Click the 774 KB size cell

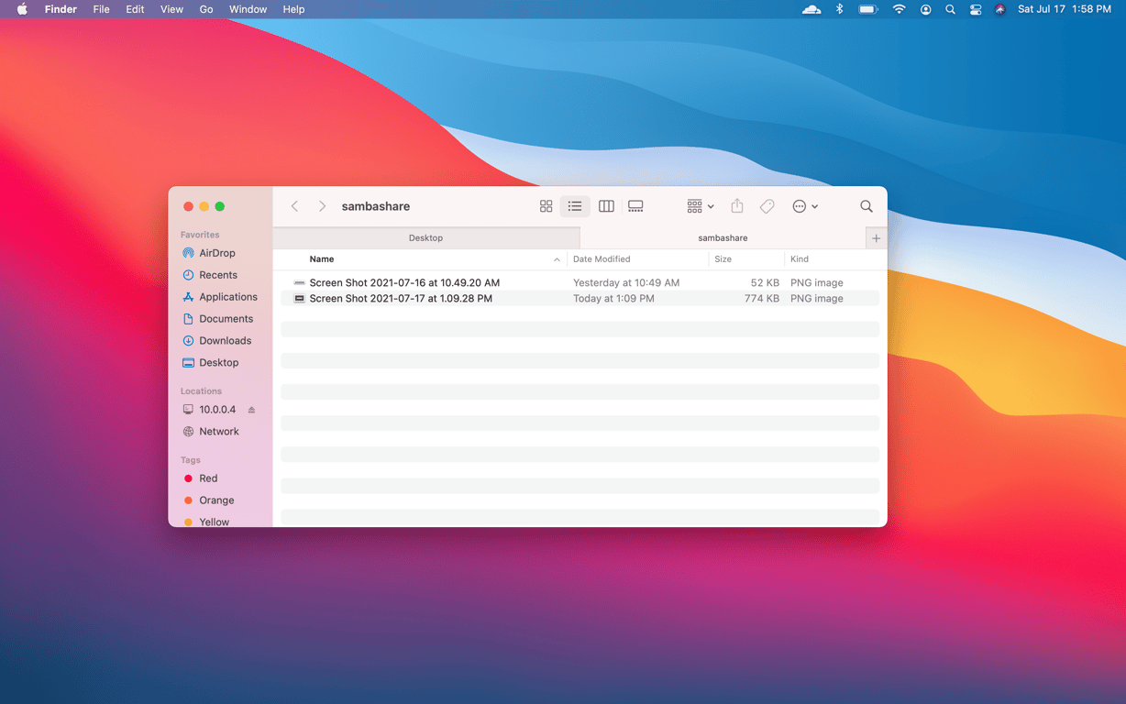tap(762, 298)
